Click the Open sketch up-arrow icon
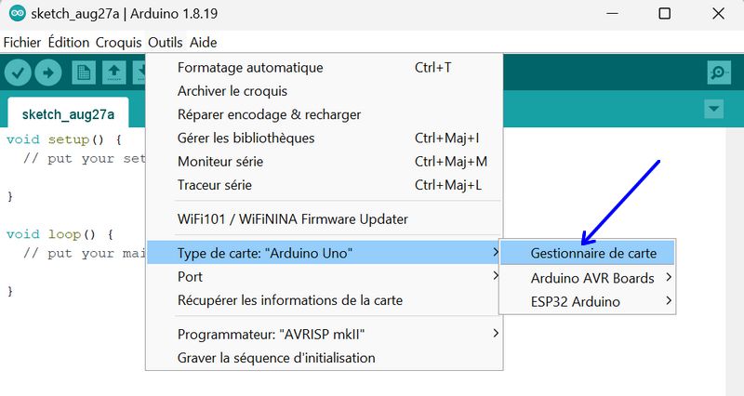 pyautogui.click(x=113, y=73)
